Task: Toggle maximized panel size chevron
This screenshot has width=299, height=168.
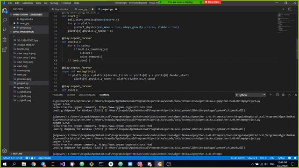Action: point(290,95)
